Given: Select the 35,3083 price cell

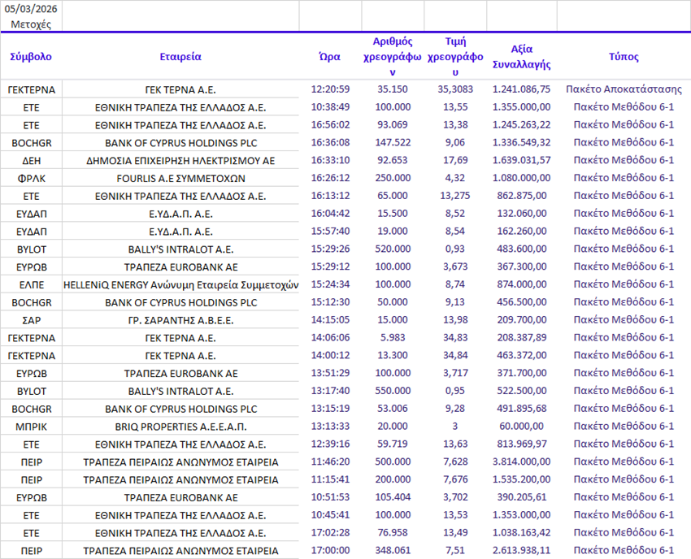Looking at the screenshot, I should pos(455,89).
